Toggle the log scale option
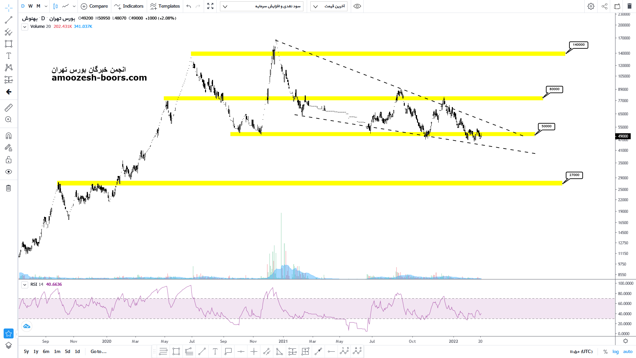 point(615,352)
